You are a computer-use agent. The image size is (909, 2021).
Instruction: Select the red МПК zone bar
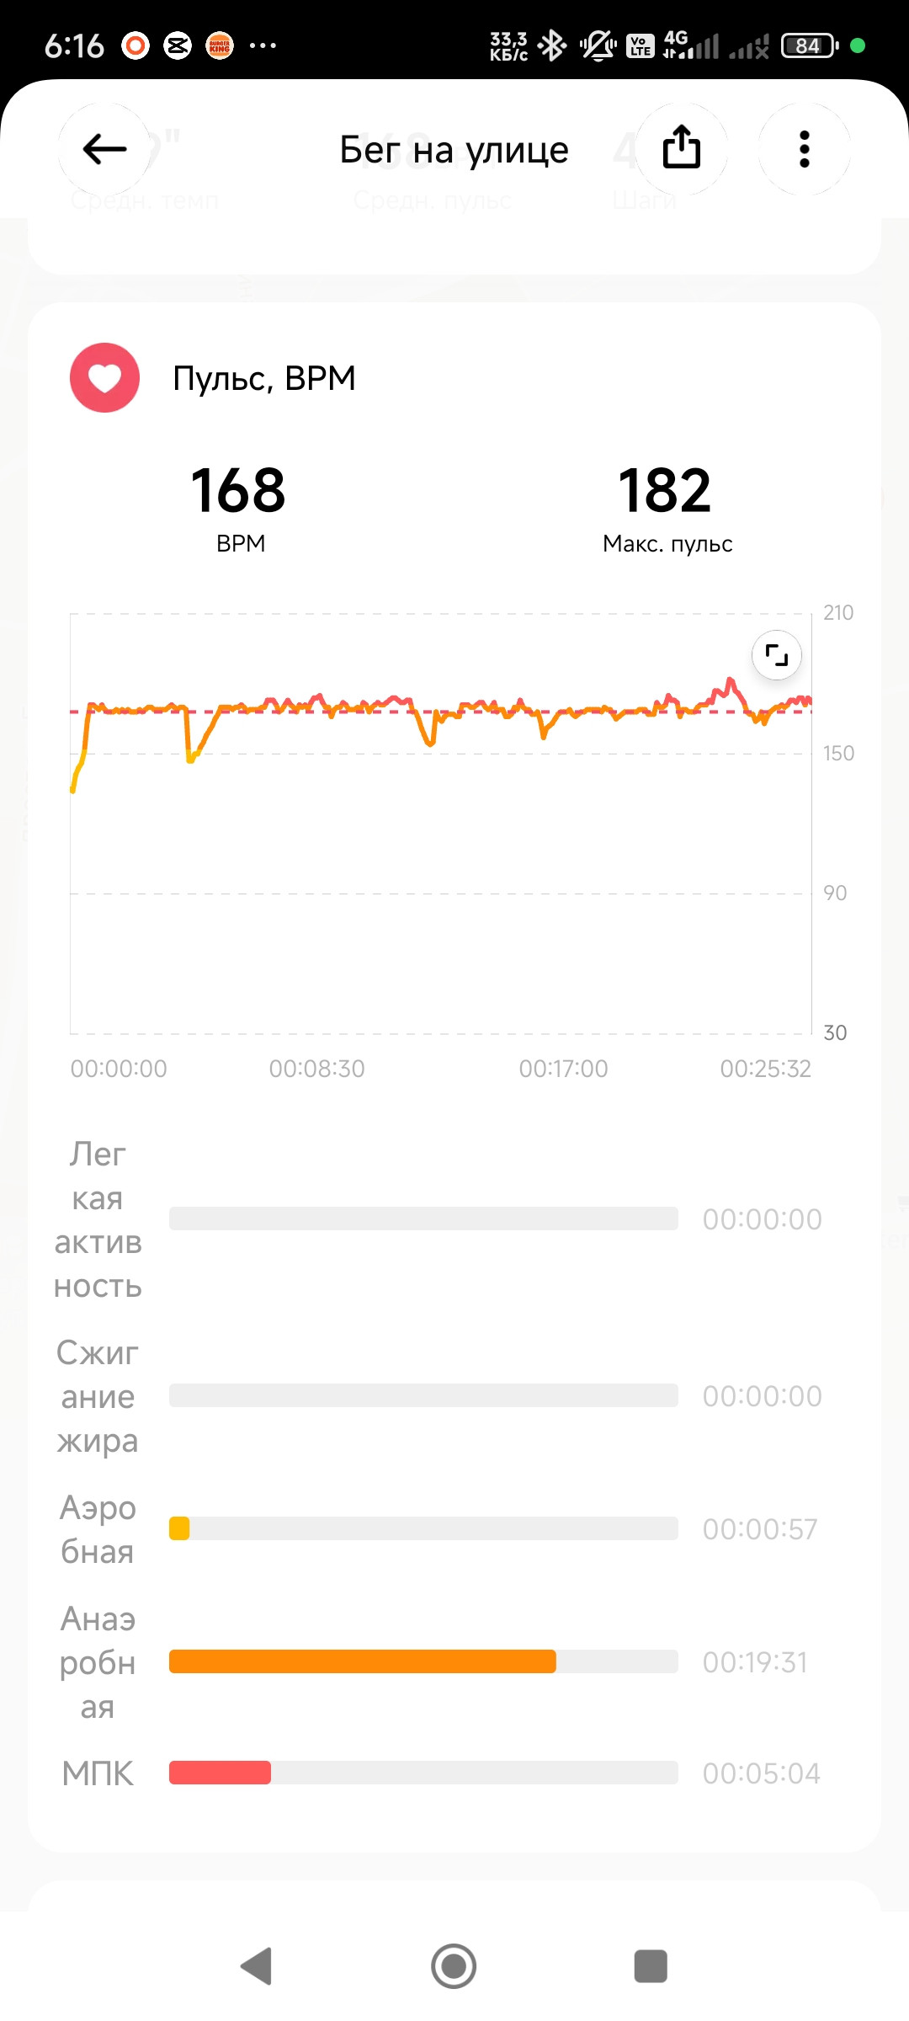click(220, 1773)
